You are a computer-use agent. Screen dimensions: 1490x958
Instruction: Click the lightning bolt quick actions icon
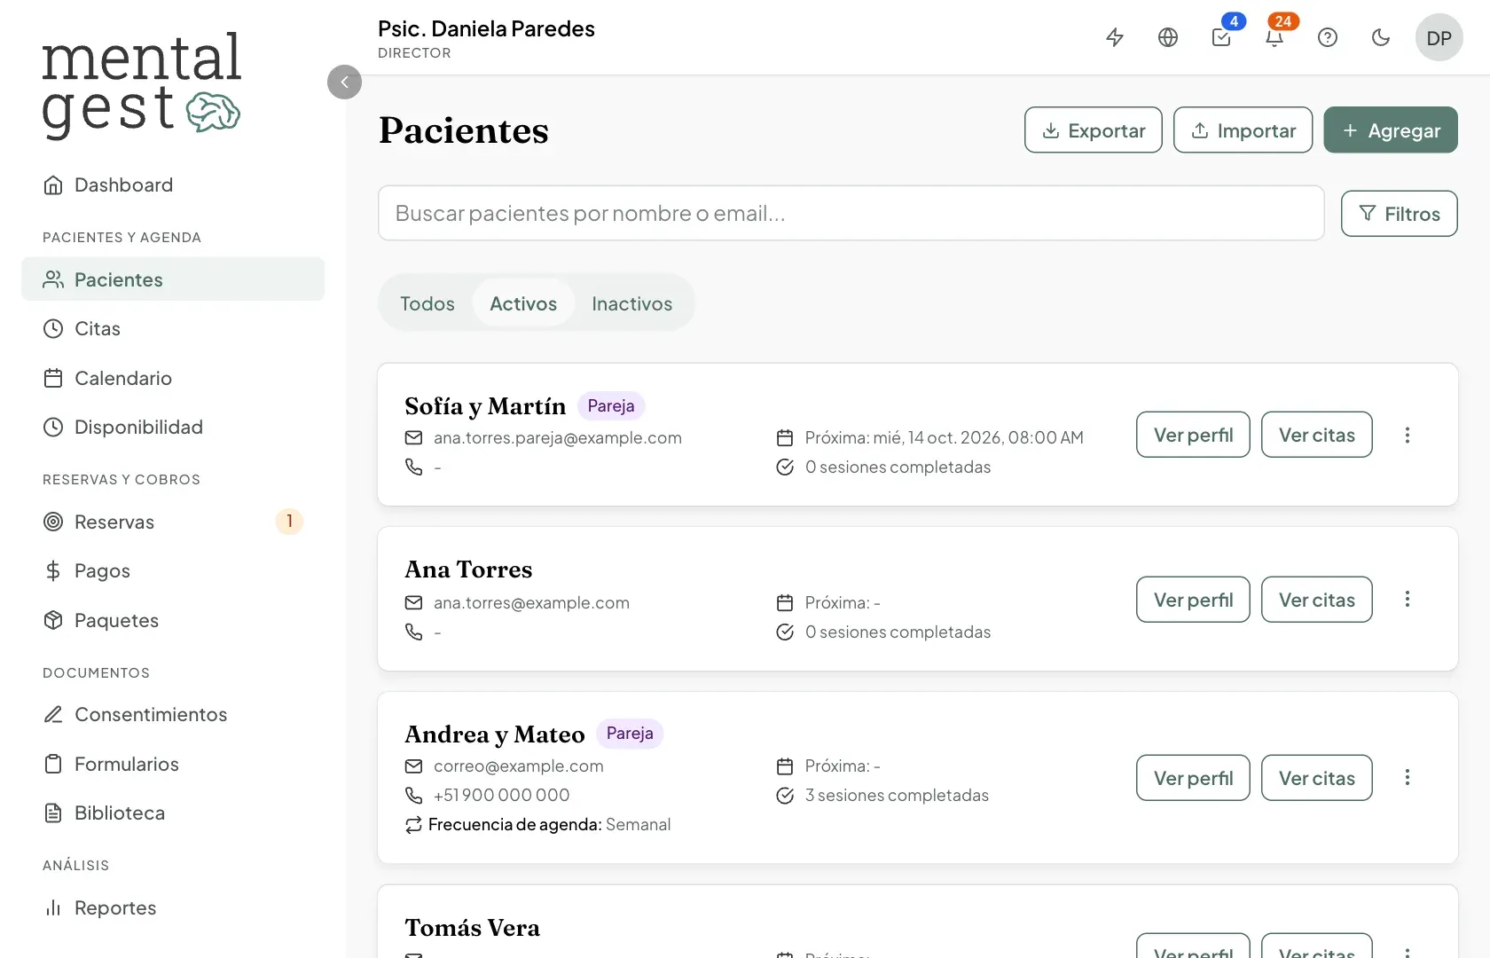[x=1115, y=37]
